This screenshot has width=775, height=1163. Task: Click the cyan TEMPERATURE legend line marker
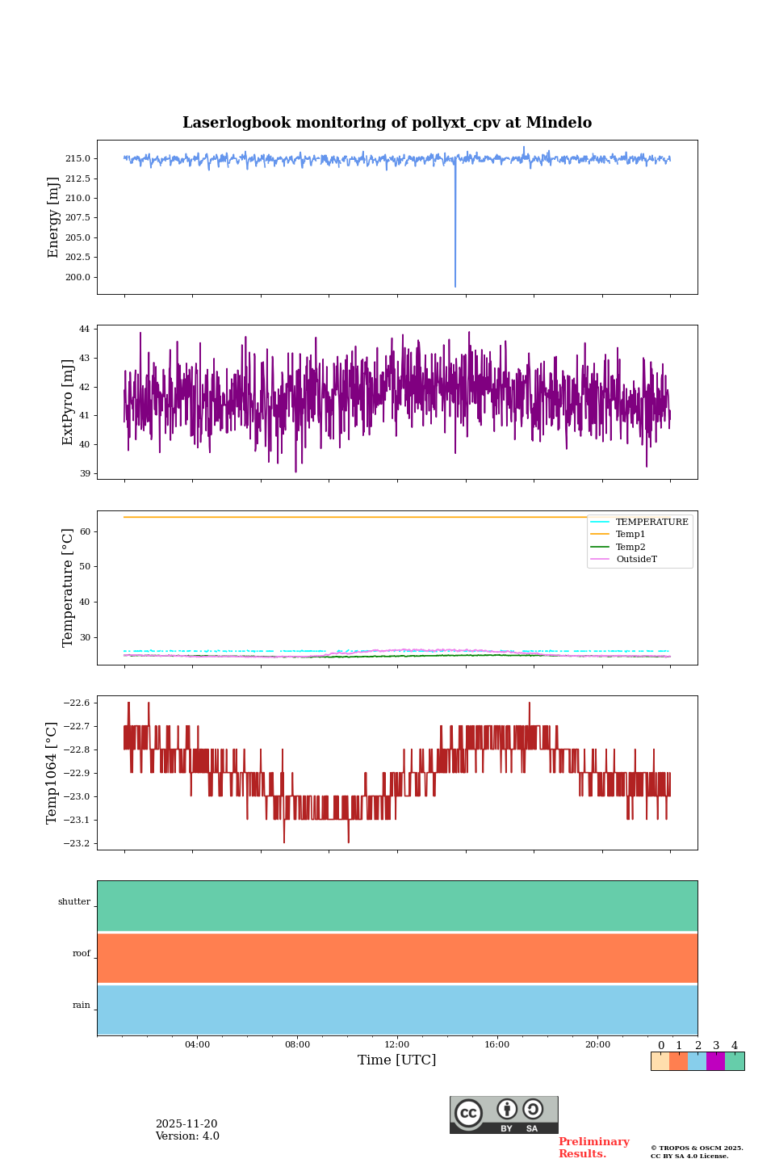600,523
